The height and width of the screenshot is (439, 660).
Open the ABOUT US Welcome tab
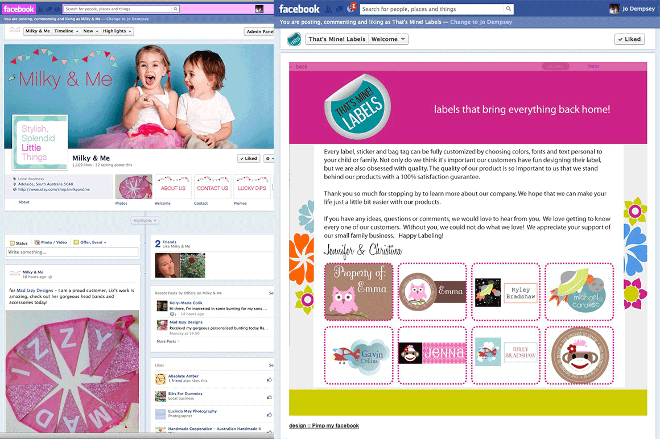[x=173, y=187]
